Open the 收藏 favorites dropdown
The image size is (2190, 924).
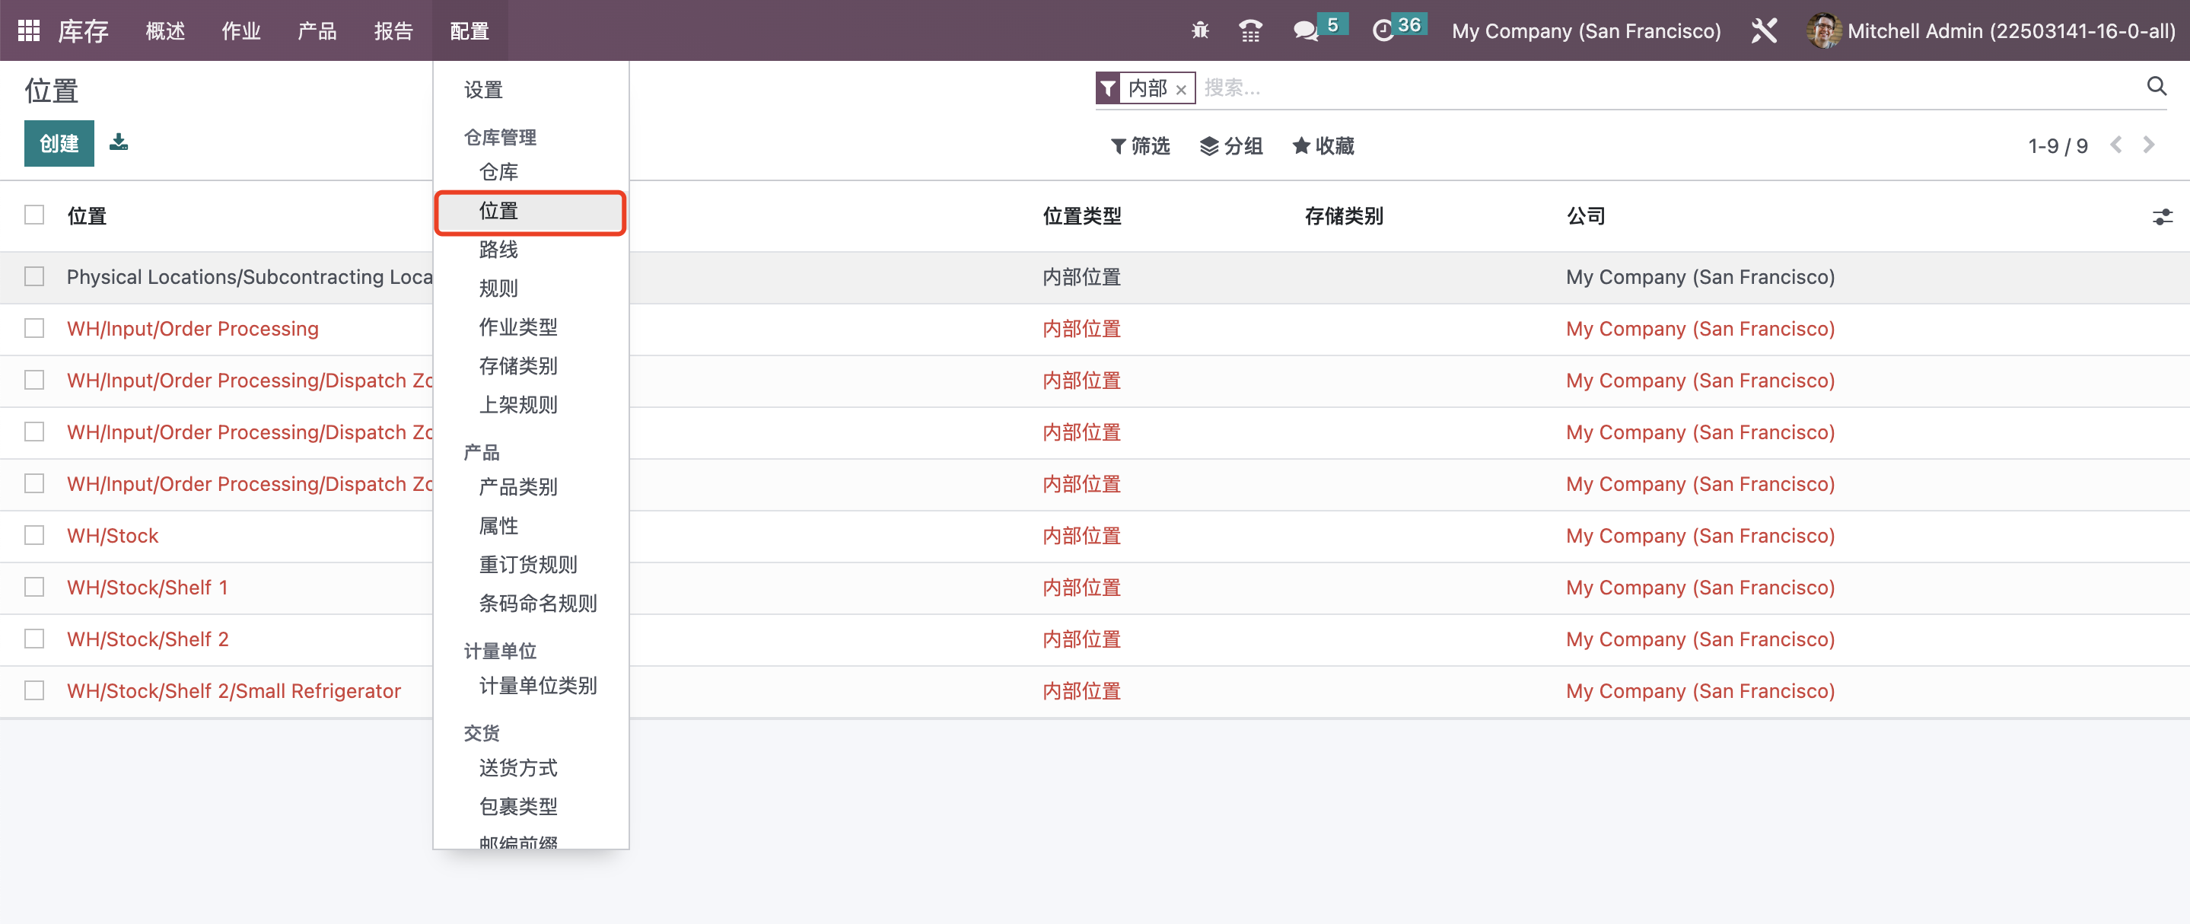1323,146
